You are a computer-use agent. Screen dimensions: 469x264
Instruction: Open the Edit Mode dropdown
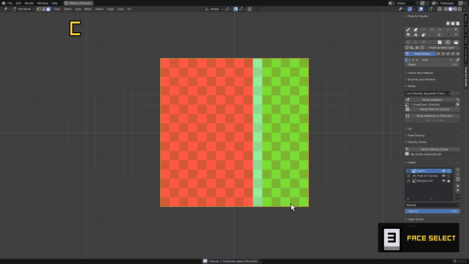tap(23, 9)
